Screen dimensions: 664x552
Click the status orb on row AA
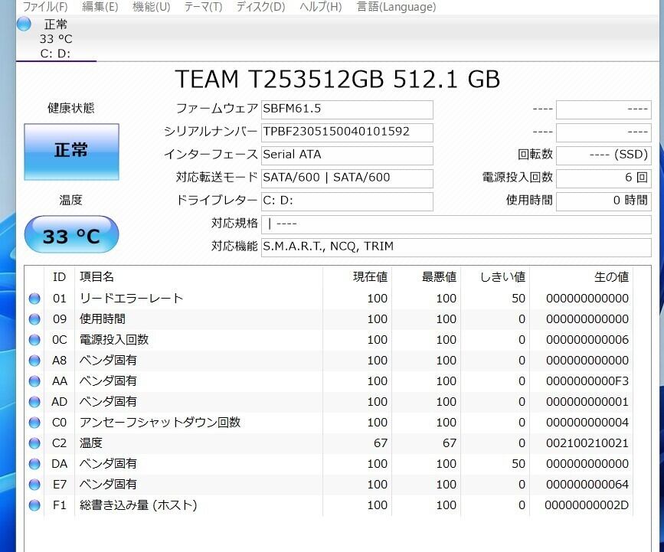click(x=34, y=381)
